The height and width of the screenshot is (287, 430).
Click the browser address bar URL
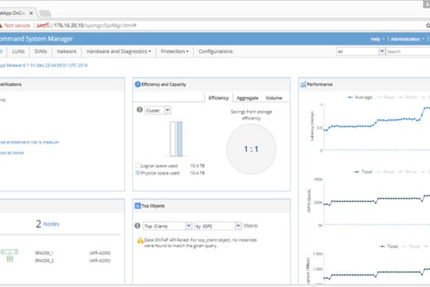tap(87, 26)
